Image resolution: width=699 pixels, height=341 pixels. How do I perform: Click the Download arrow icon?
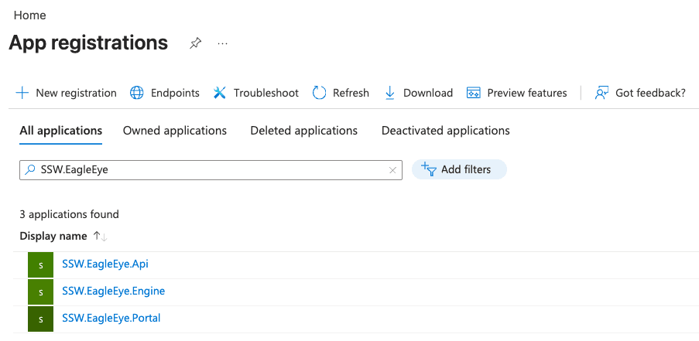389,93
